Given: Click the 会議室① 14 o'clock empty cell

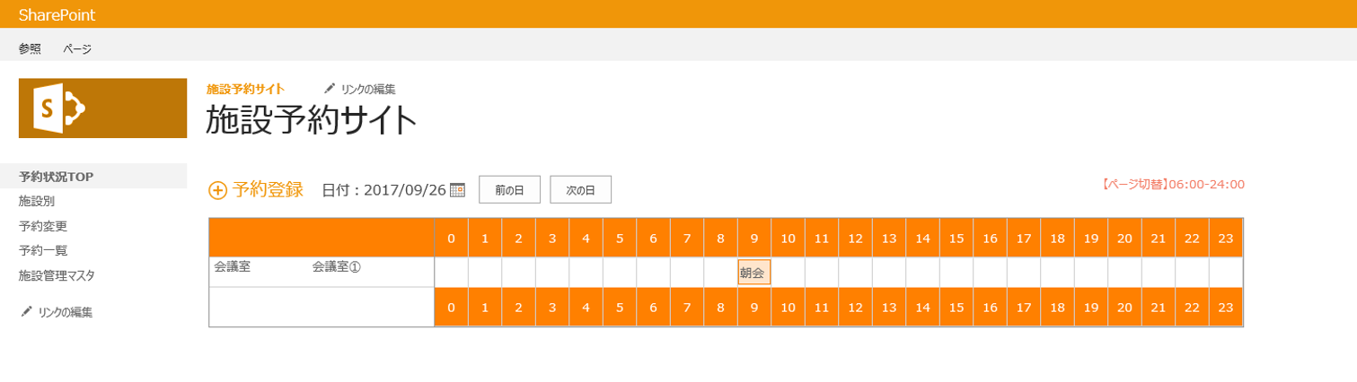Looking at the screenshot, I should pos(922,272).
